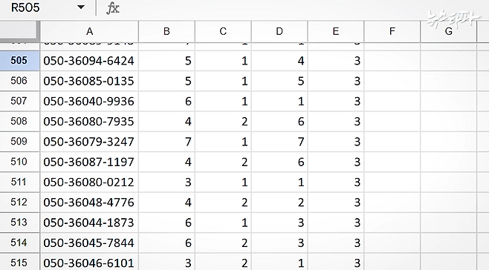Select column B header
489x270 pixels.
[167, 31]
